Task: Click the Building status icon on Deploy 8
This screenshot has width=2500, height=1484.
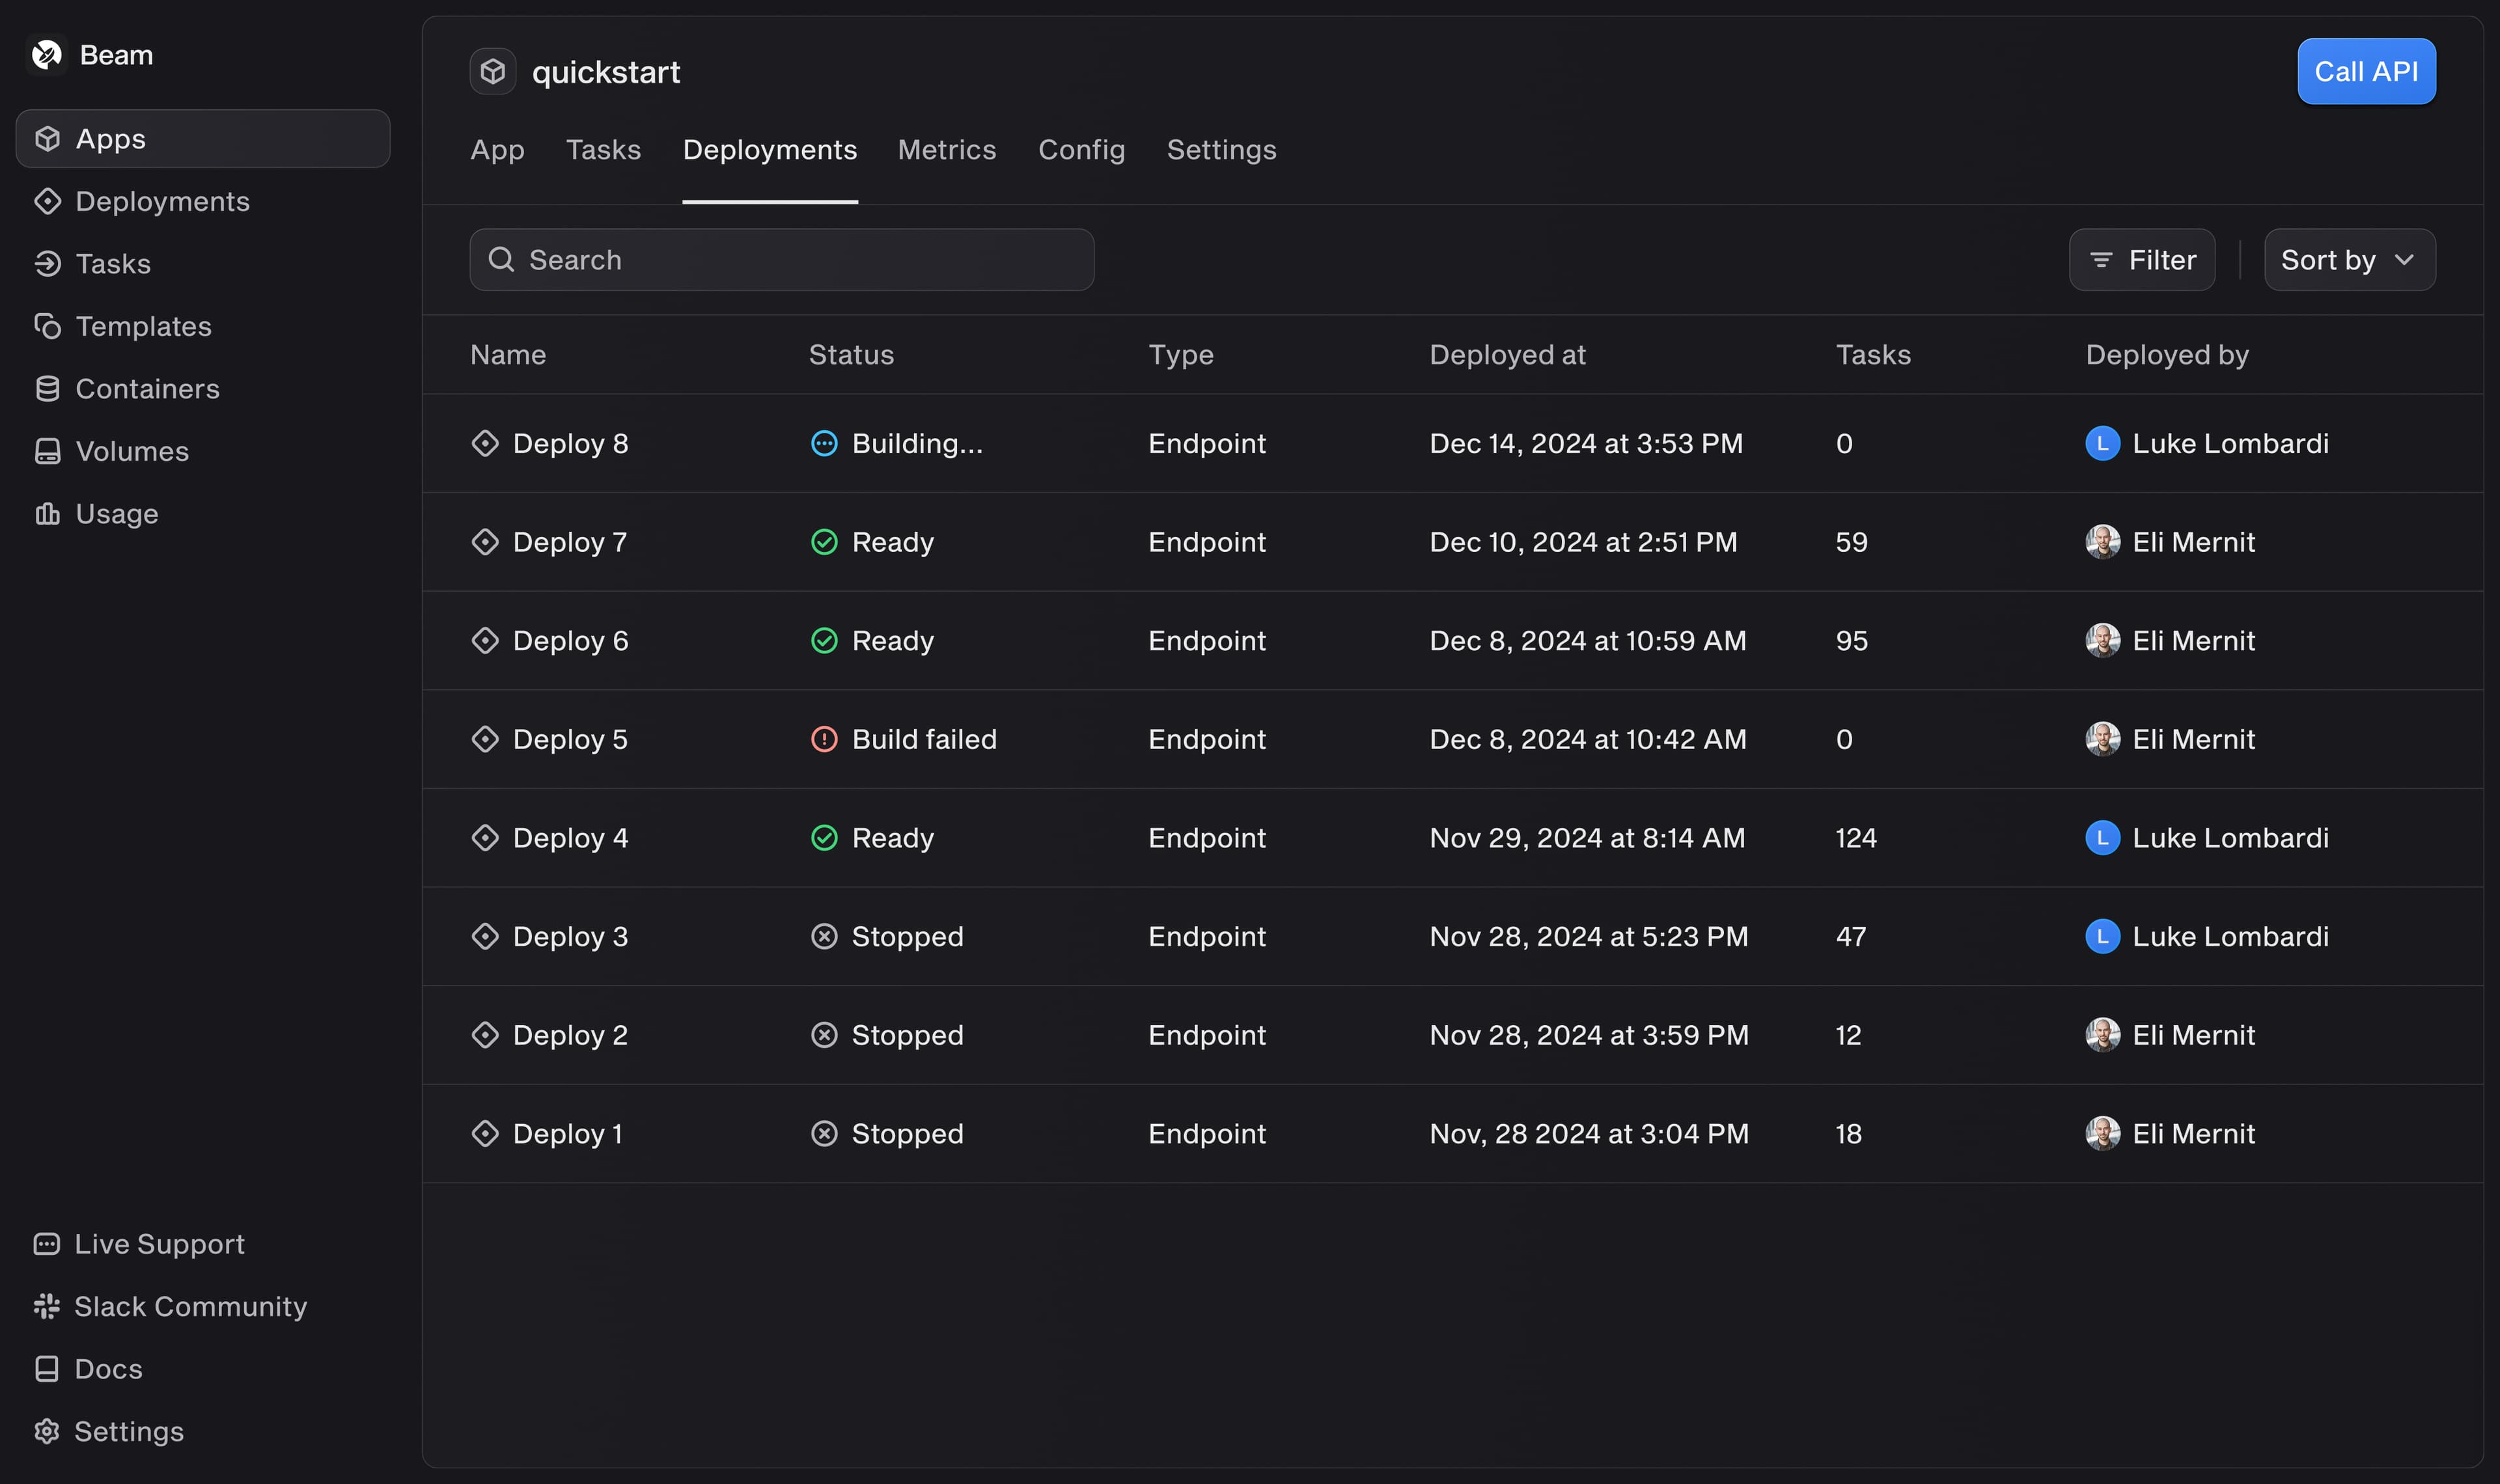Action: pos(824,443)
